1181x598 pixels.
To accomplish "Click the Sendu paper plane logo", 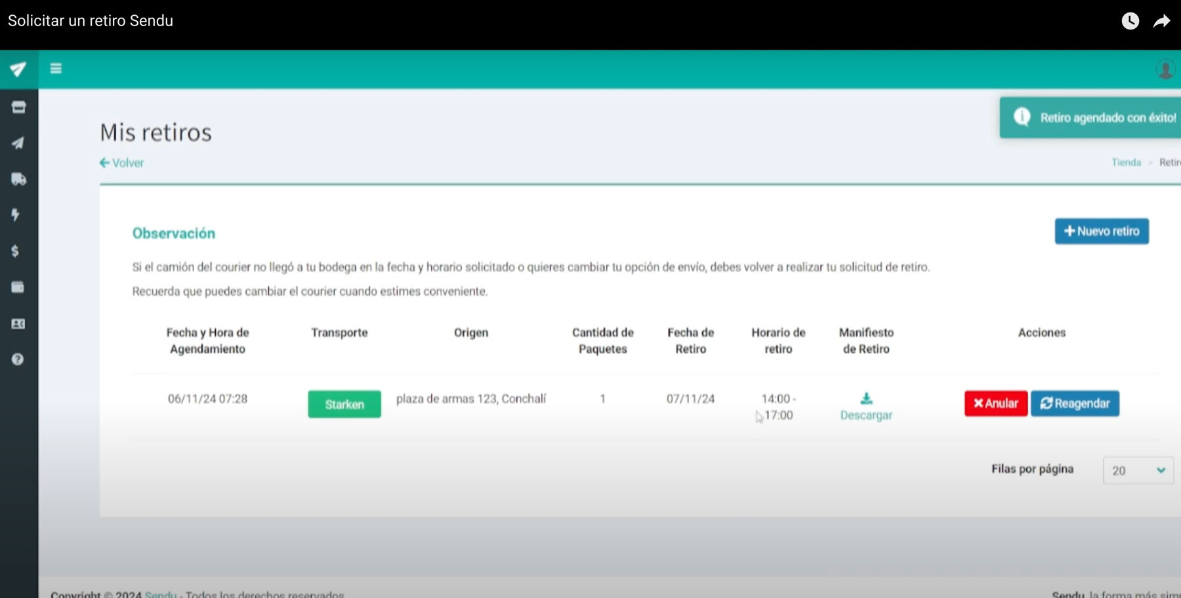I will (18, 70).
